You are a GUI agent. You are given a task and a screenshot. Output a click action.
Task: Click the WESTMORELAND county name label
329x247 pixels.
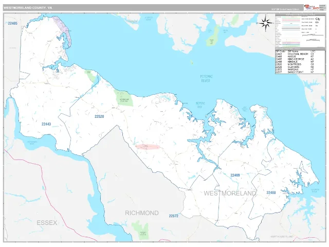230,193
